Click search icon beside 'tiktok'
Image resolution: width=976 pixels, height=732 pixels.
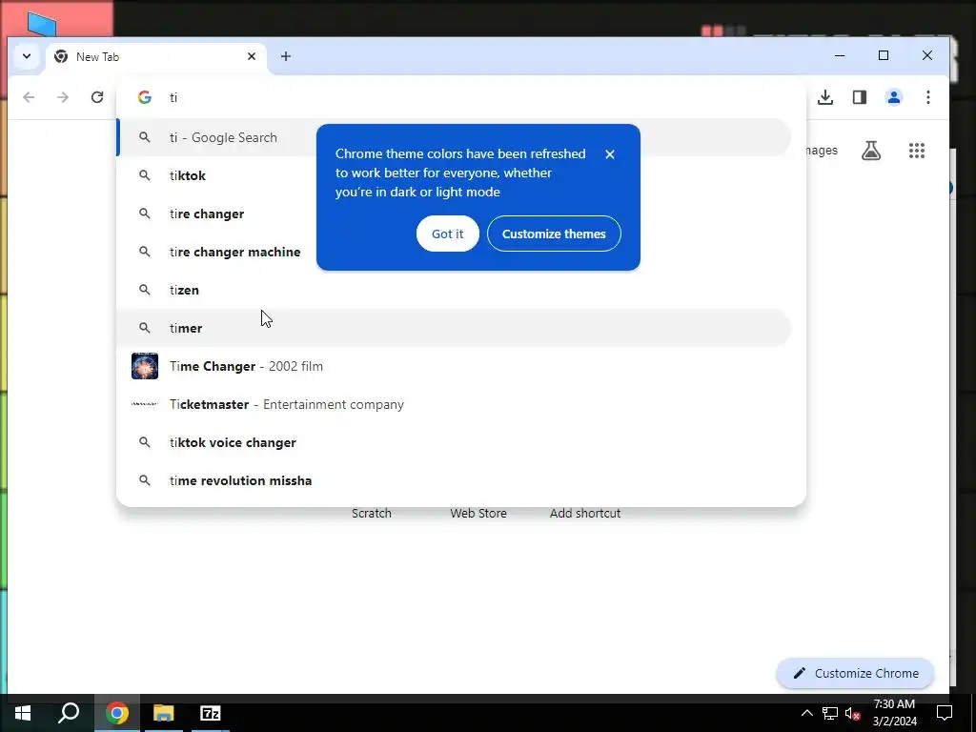pyautogui.click(x=145, y=175)
